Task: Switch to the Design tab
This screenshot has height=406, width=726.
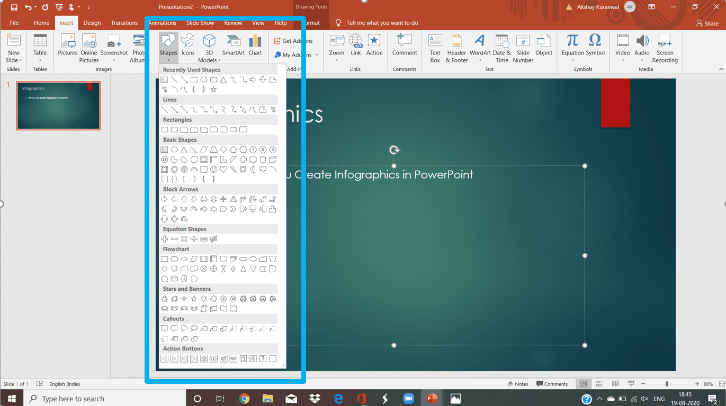Action: pyautogui.click(x=92, y=23)
